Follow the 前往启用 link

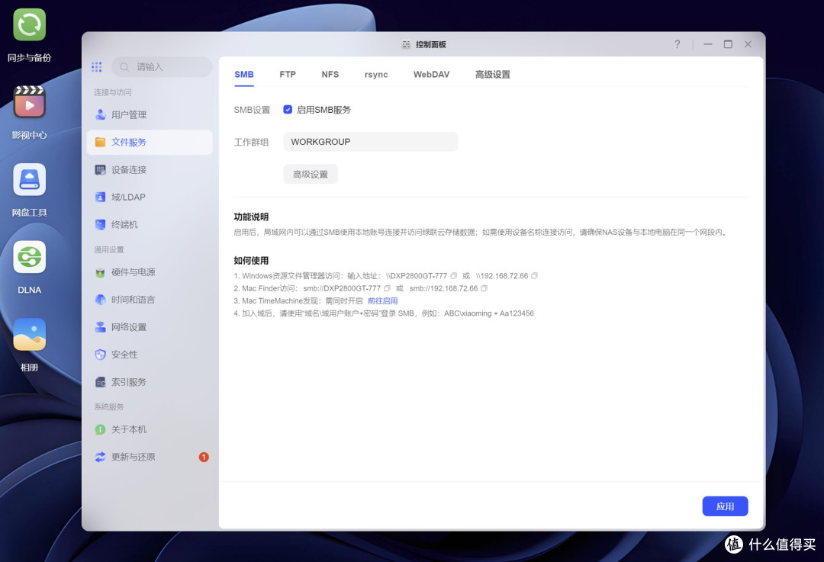382,301
